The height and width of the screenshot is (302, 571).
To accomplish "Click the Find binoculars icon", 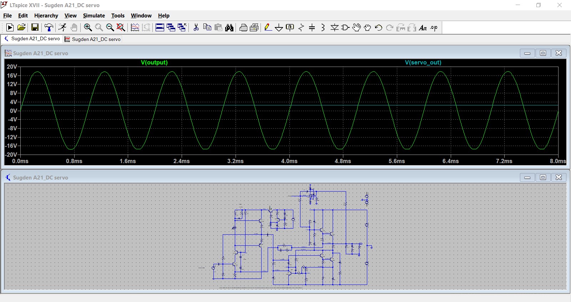I will [229, 27].
